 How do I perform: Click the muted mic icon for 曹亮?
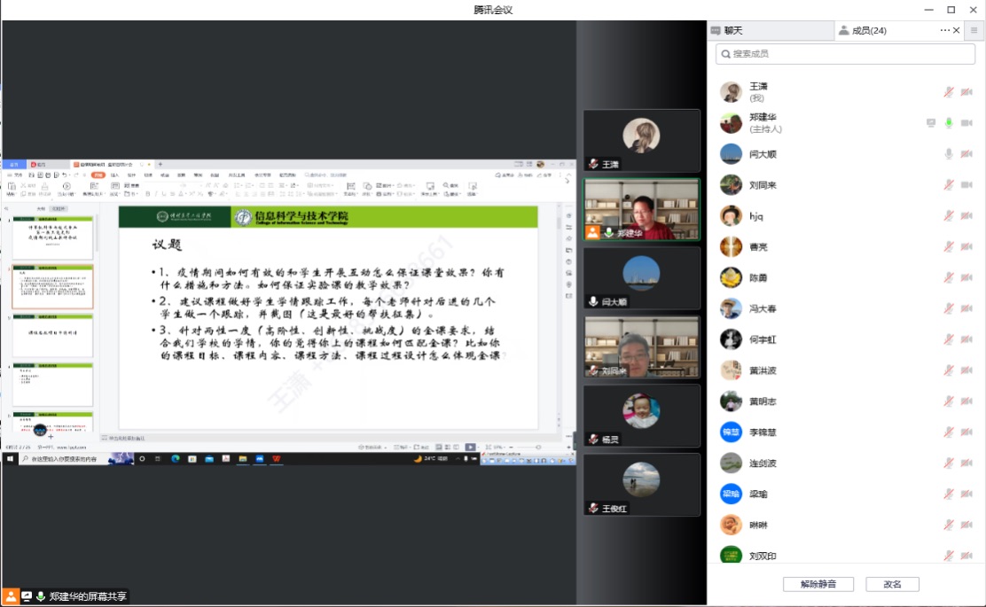pyautogui.click(x=949, y=247)
